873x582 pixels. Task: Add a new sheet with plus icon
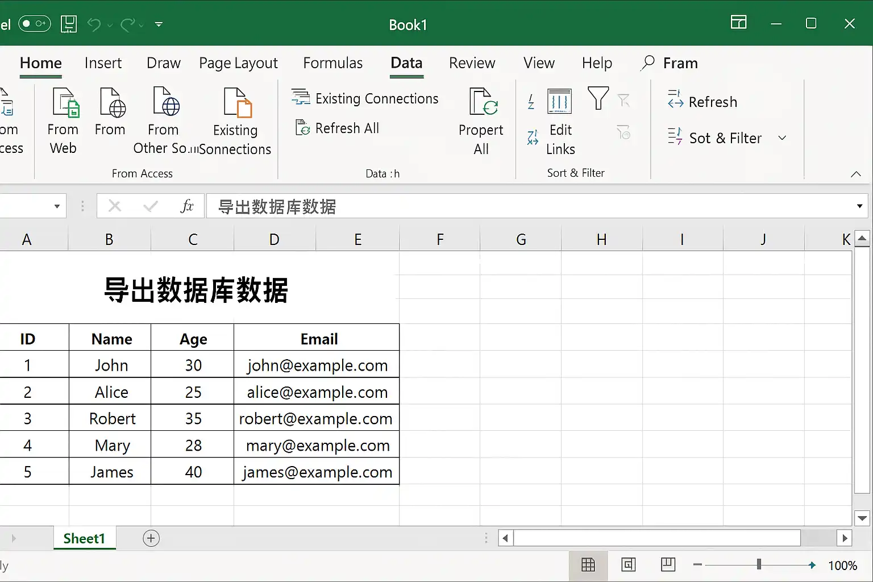coord(151,538)
